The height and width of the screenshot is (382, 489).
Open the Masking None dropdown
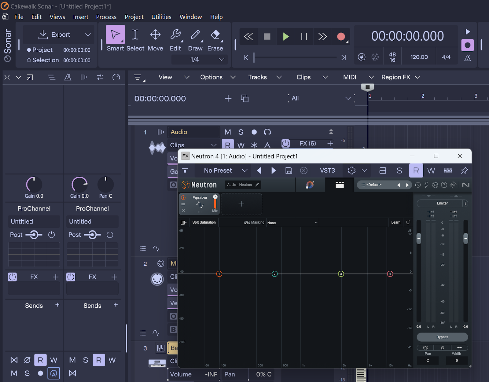(x=292, y=223)
